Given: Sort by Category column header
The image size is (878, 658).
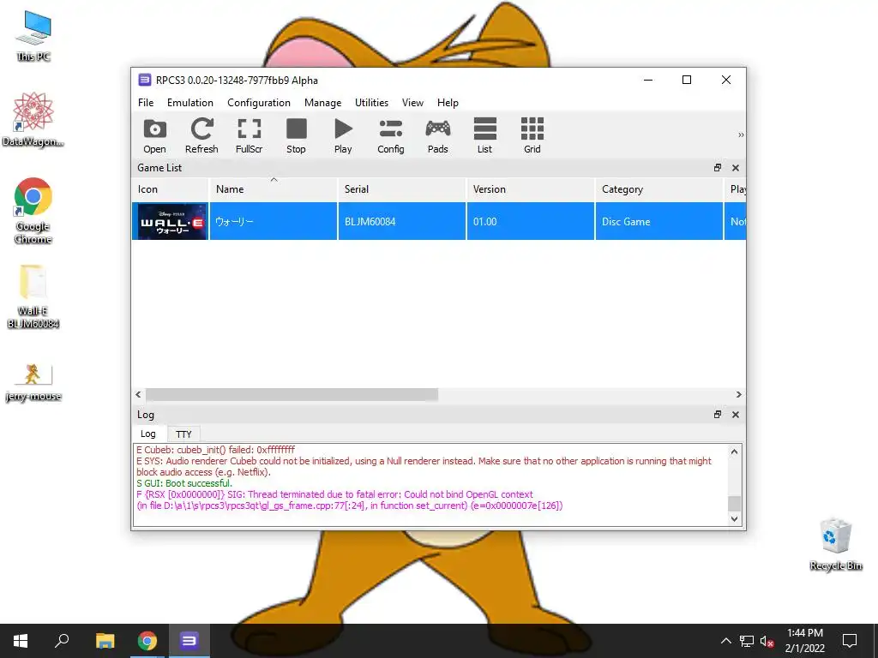Looking at the screenshot, I should tap(659, 189).
